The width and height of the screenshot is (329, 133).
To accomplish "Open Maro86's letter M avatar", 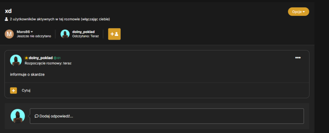I will click(x=9, y=34).
